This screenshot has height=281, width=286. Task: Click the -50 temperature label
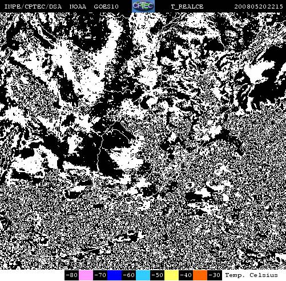pos(157,275)
